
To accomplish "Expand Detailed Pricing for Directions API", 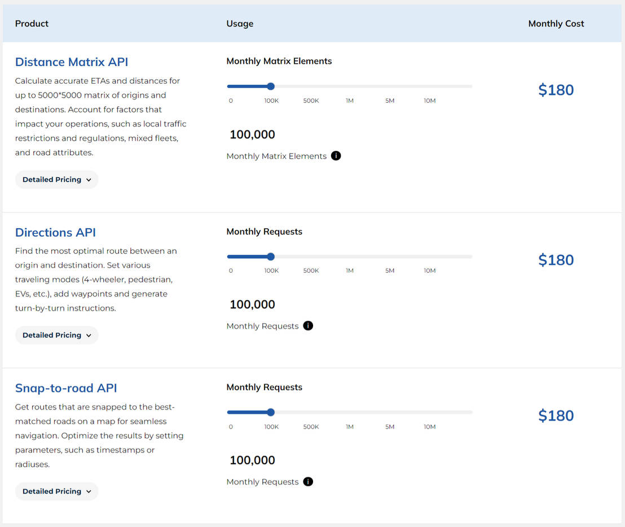I will (56, 334).
